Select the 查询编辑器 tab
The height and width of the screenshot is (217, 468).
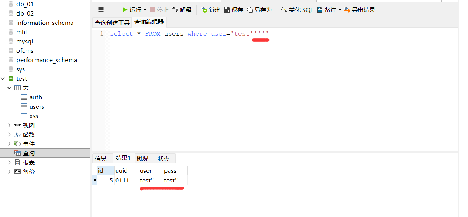149,22
